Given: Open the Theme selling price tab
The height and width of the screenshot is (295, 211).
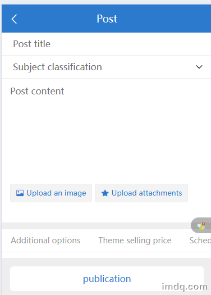Looking at the screenshot, I should point(135,240).
